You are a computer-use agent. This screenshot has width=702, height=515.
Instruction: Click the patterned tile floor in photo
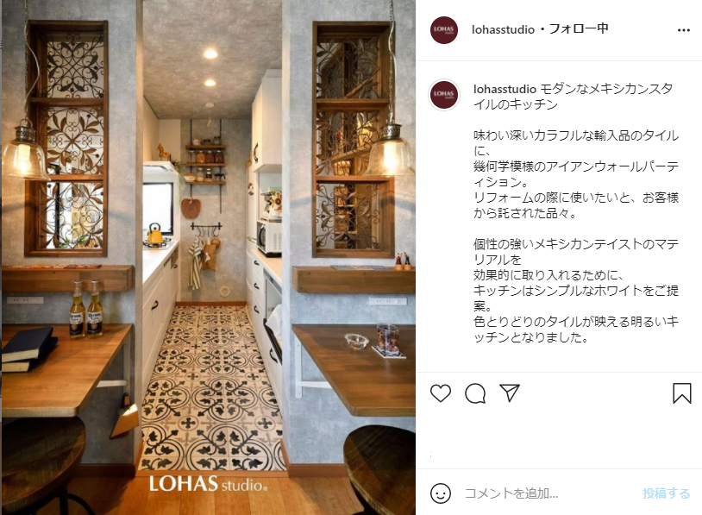coord(210,390)
